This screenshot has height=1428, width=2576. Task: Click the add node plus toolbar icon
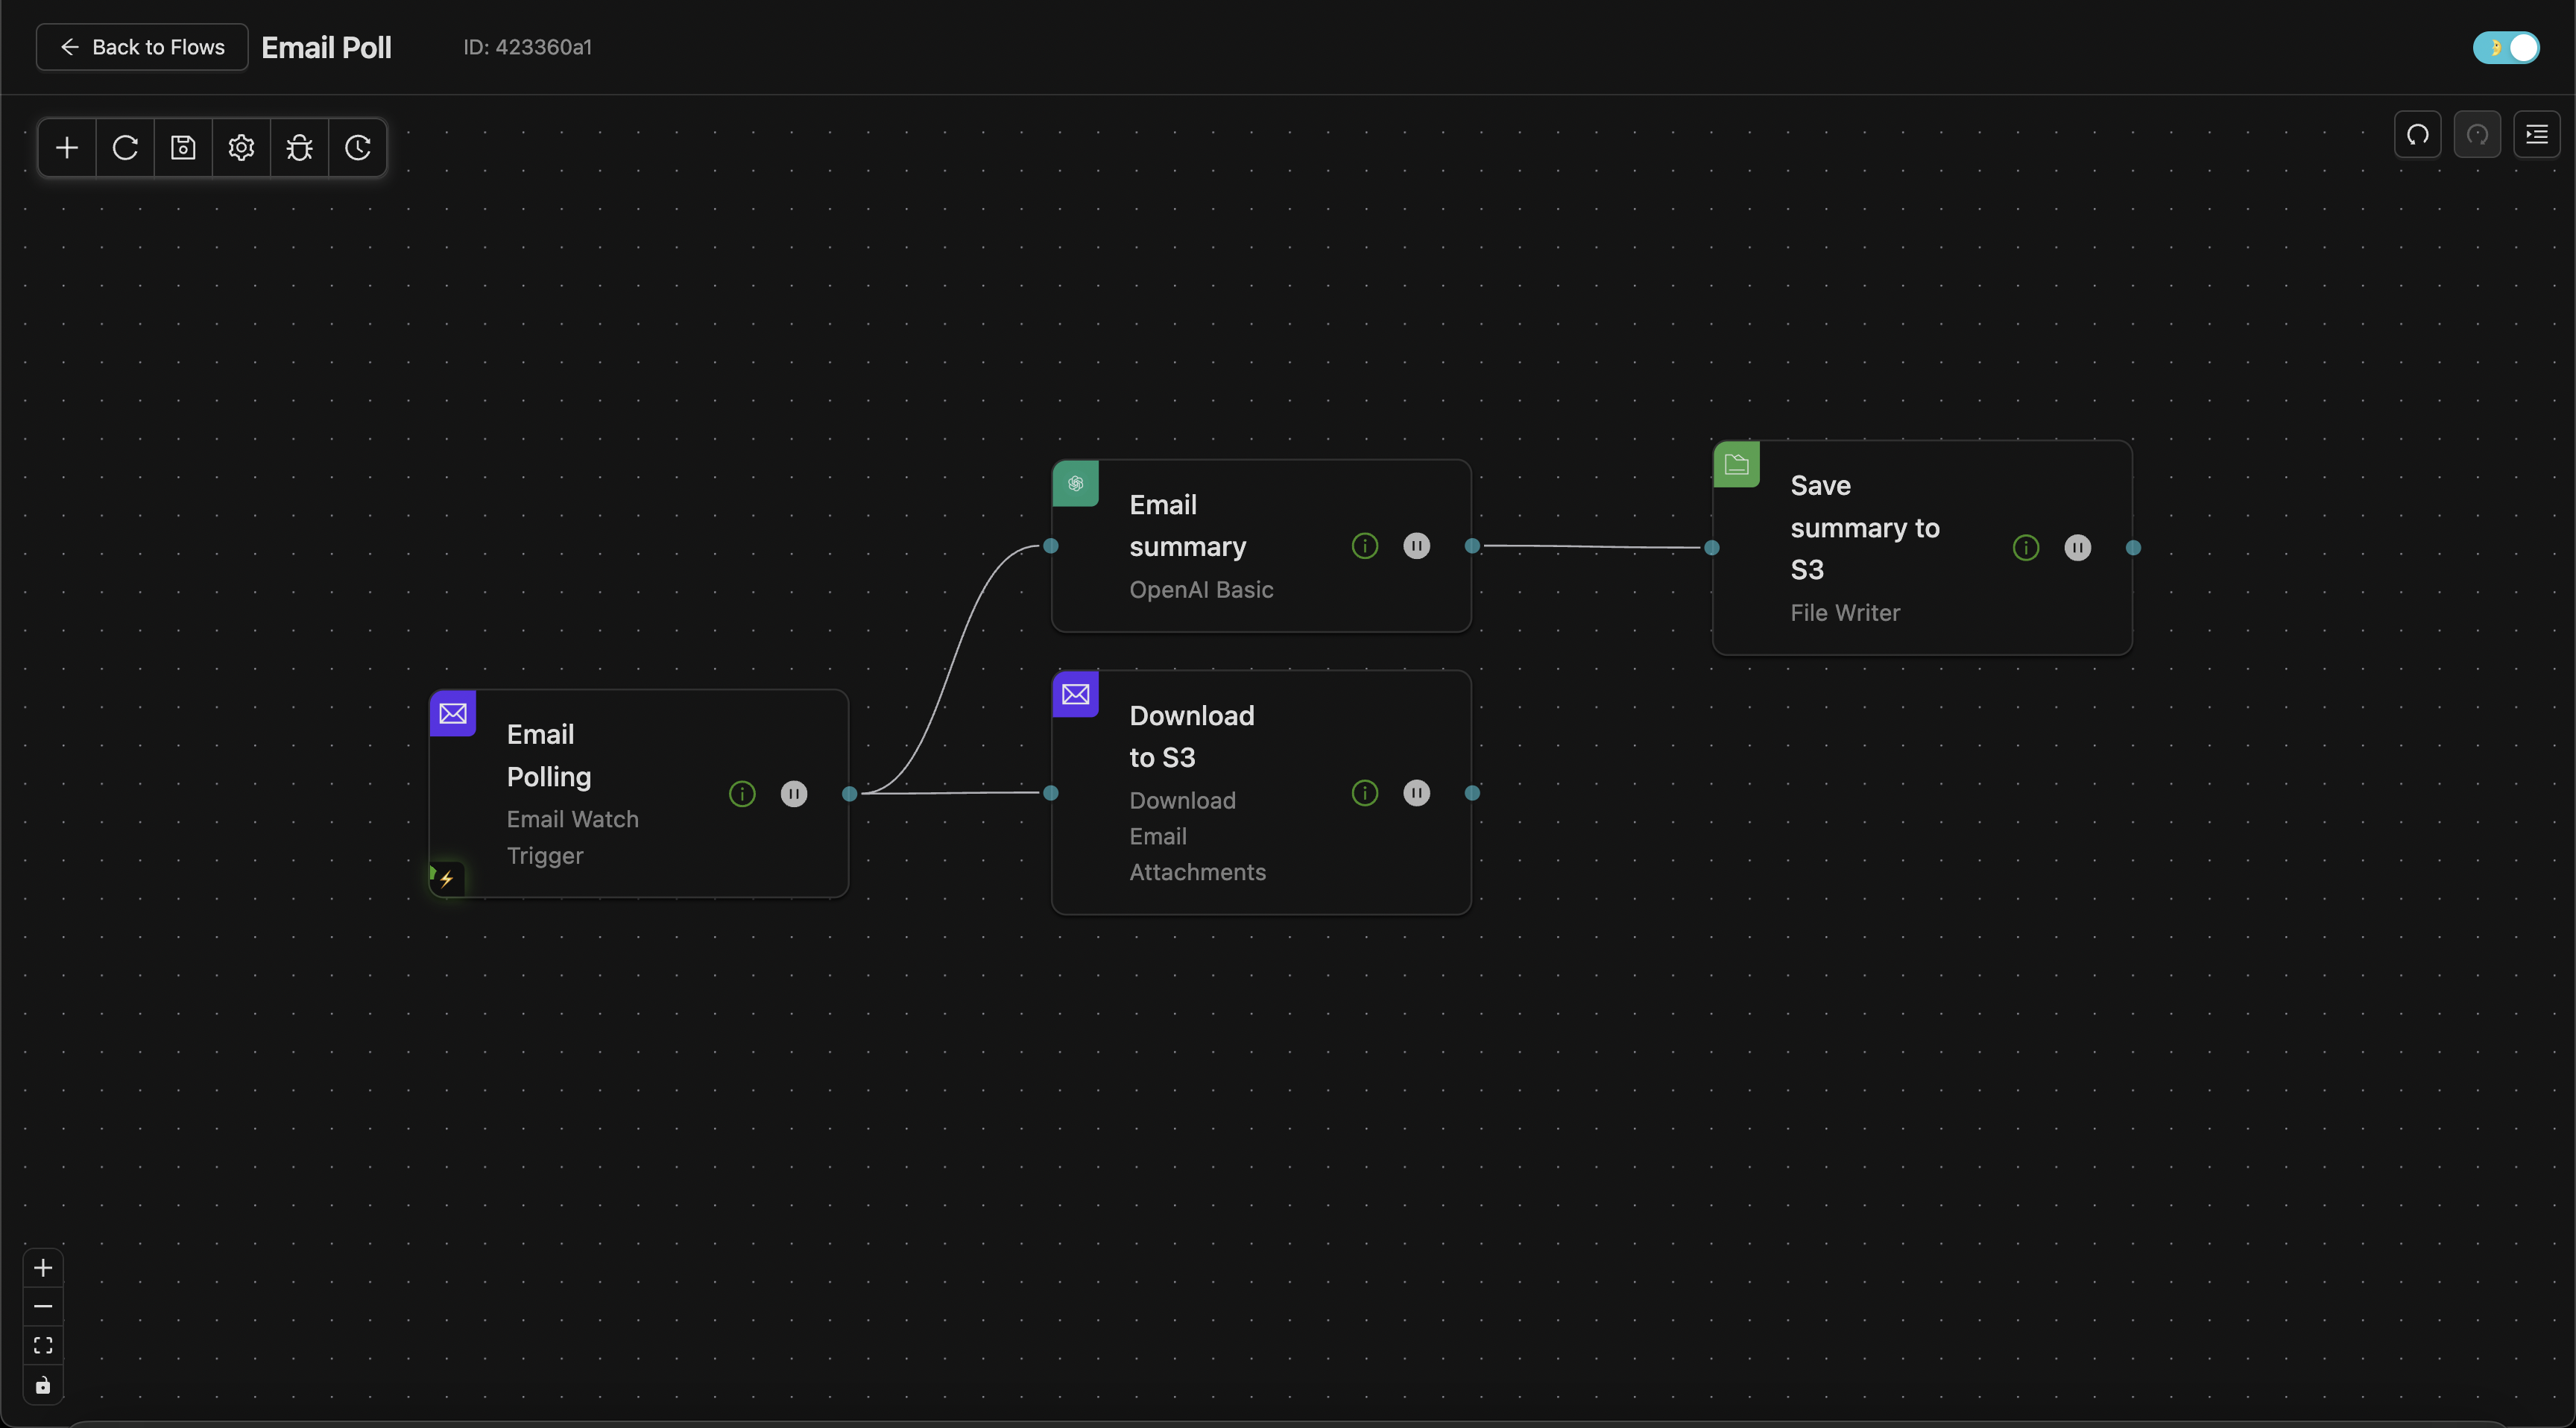click(x=67, y=148)
